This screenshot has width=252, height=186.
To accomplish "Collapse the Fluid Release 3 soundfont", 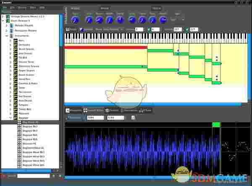I will point(3,21).
